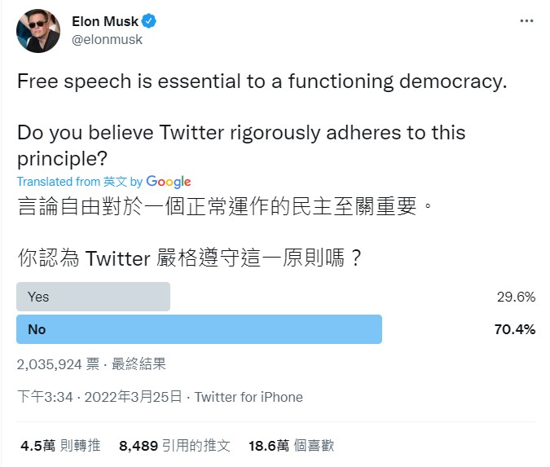
Task: Click the translated Chinese text 言論自由
Action: click(59, 205)
